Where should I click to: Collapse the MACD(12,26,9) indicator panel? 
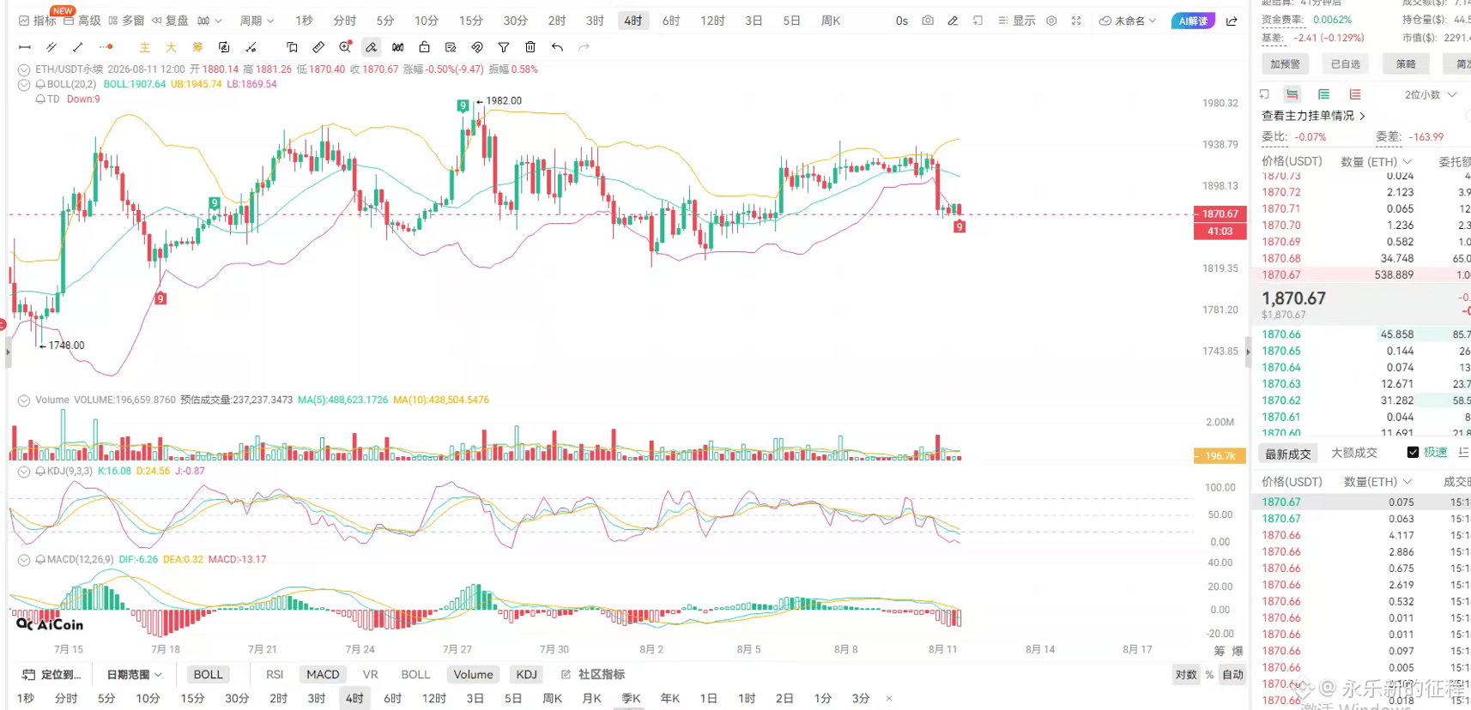24,560
